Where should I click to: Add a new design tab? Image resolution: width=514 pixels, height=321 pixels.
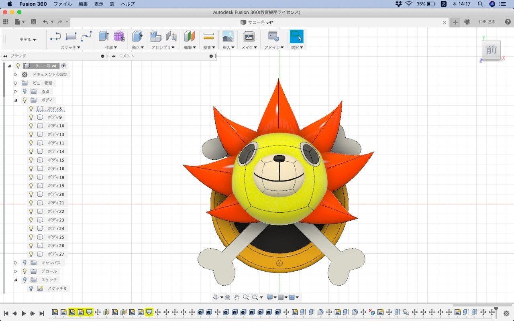click(455, 22)
